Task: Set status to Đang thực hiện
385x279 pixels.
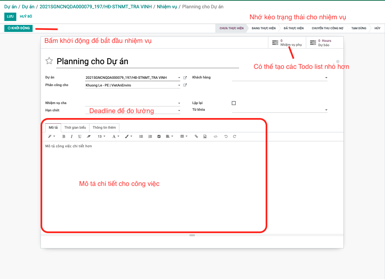Action: [263, 28]
